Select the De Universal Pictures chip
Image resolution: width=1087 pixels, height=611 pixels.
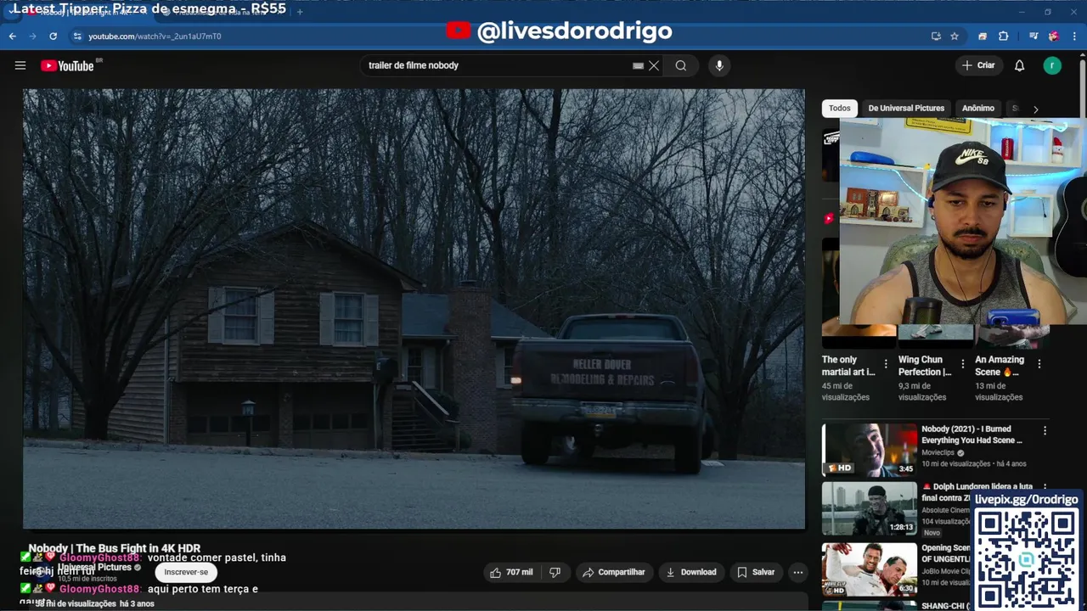point(906,108)
